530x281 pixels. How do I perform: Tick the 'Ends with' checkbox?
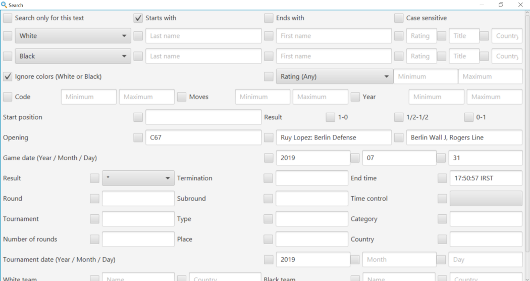pyautogui.click(x=269, y=18)
